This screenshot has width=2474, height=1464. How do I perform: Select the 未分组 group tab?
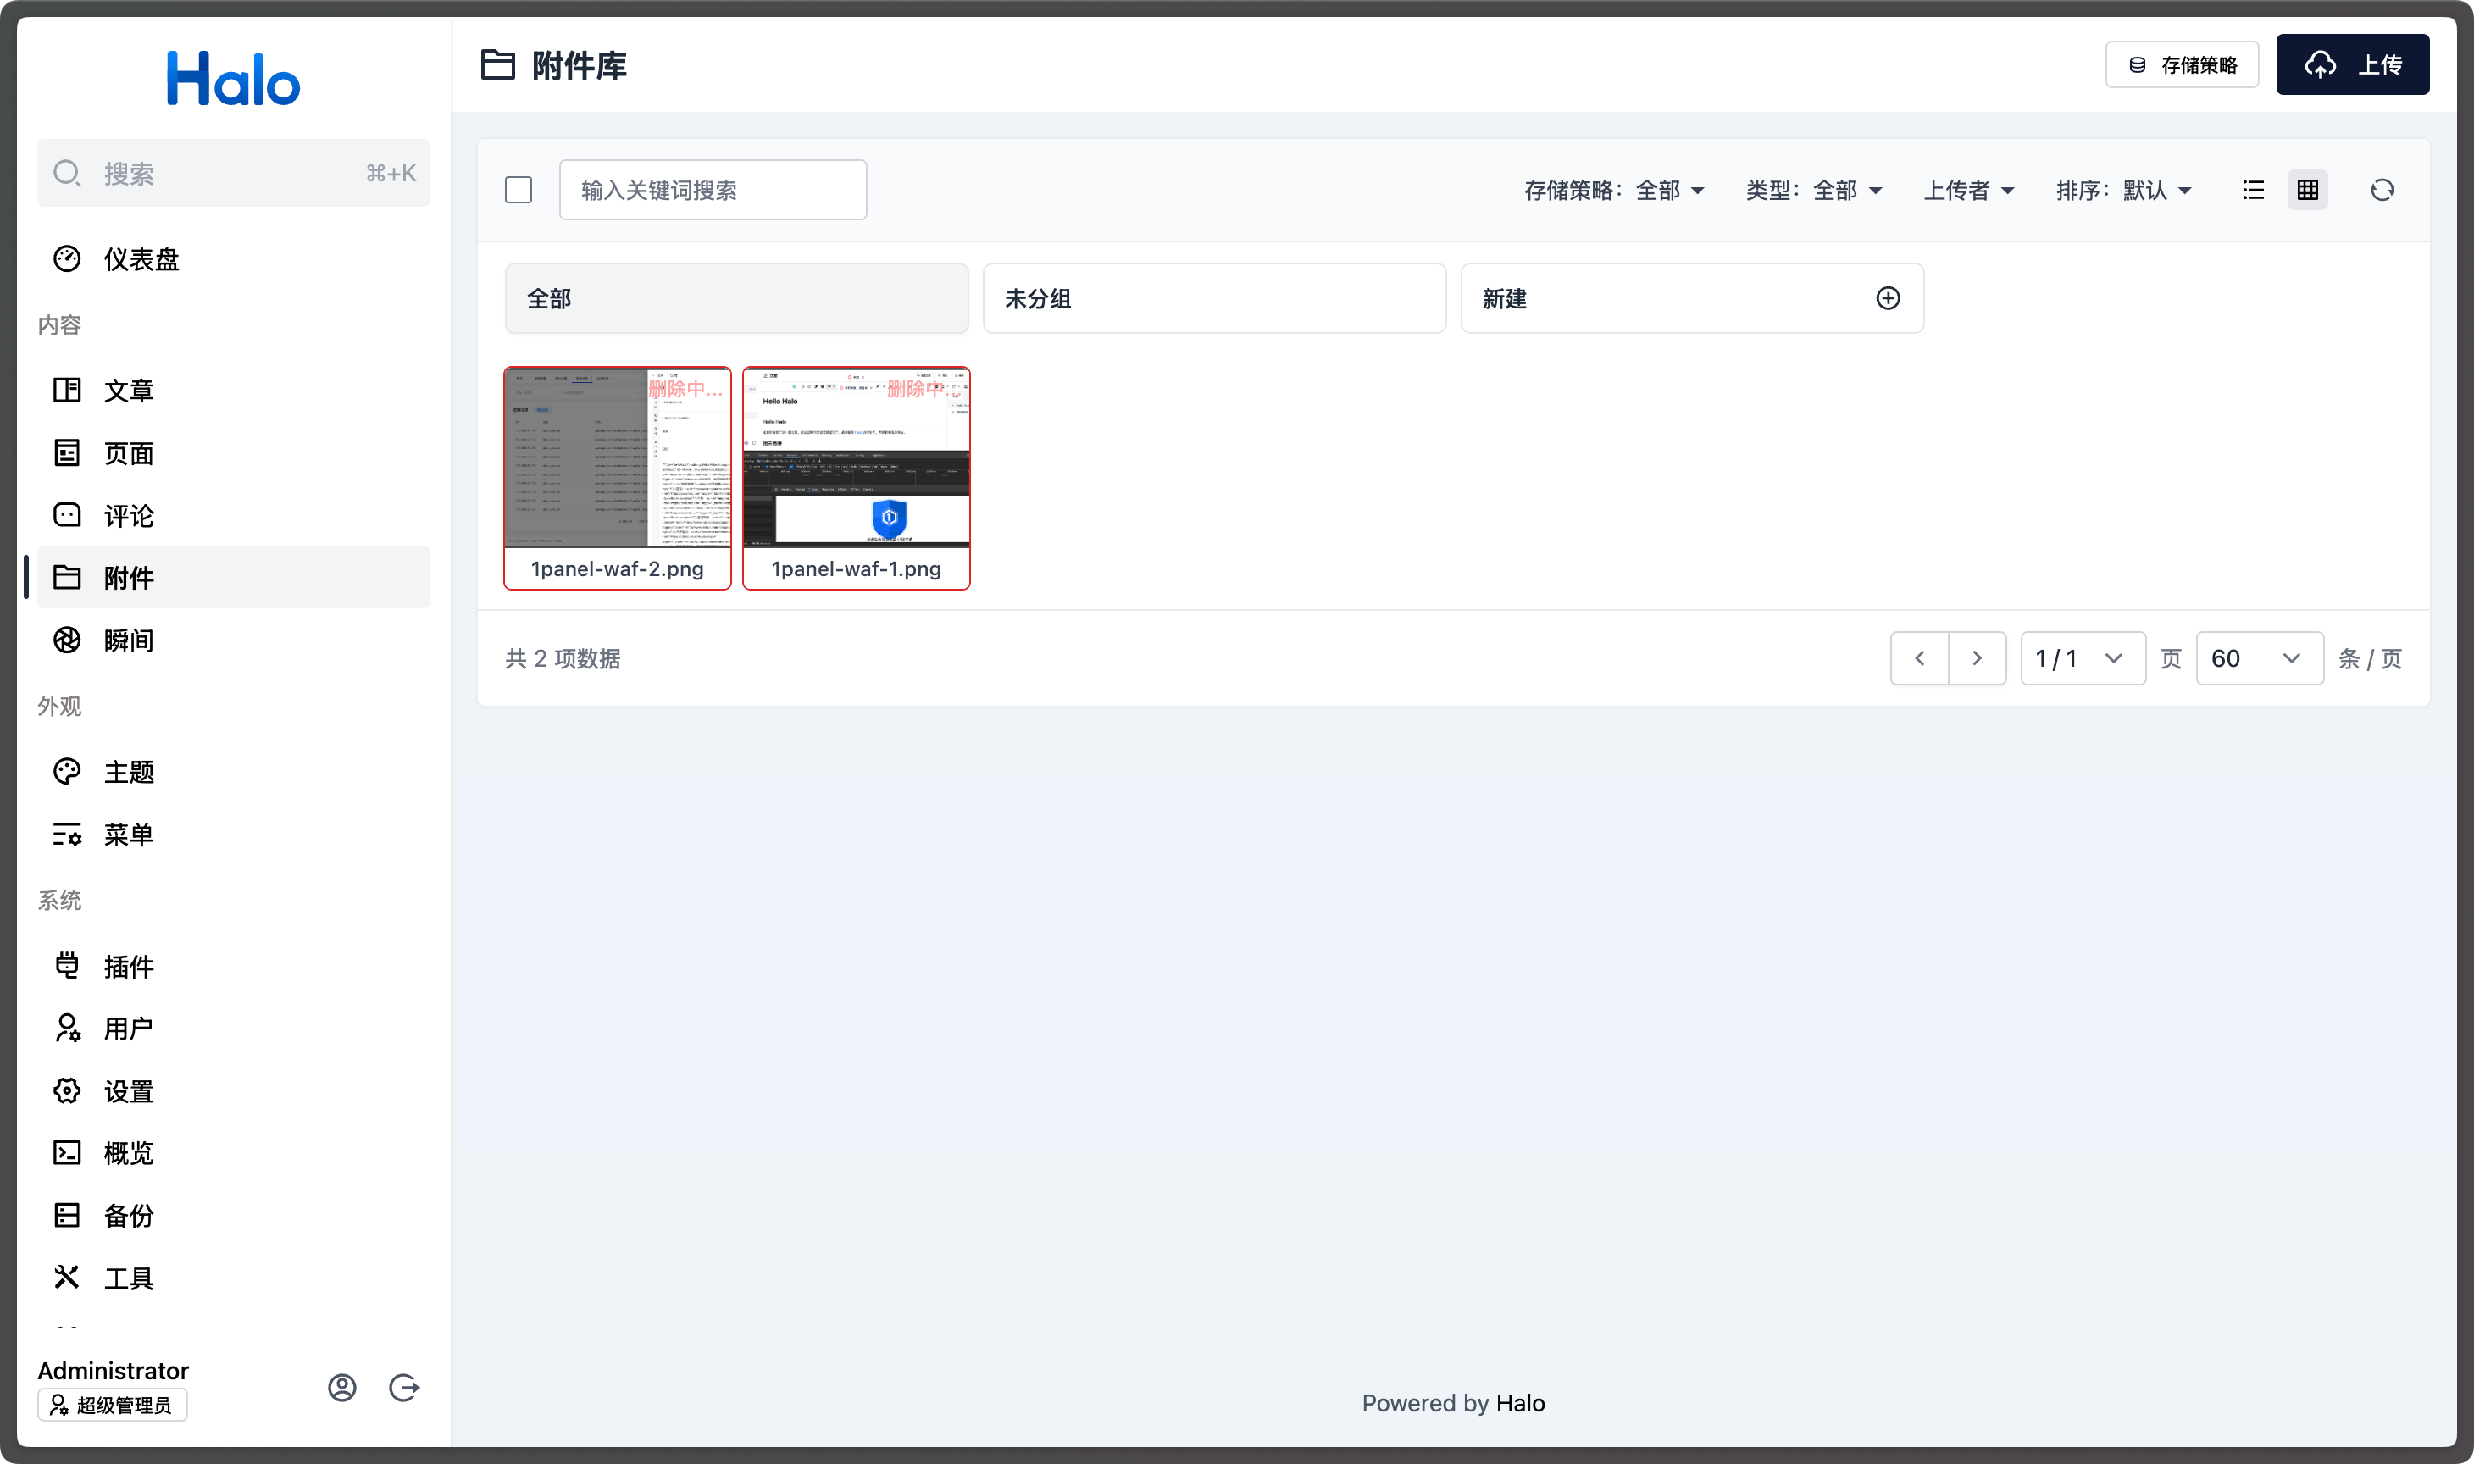pos(1213,298)
